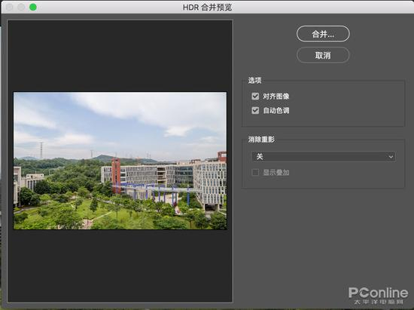Click the middle gray minimize window button
This screenshot has height=310, width=414.
click(21, 7)
